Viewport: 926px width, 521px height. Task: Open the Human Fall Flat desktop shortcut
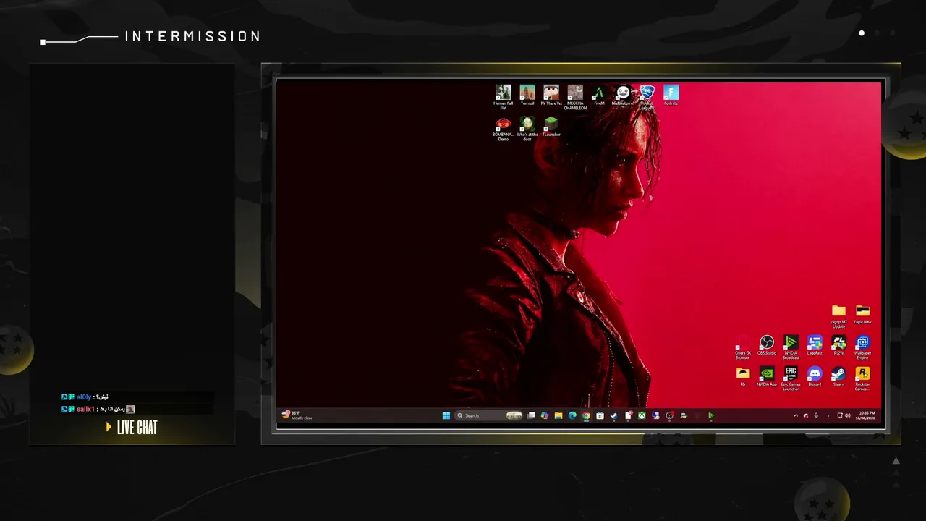[504, 96]
